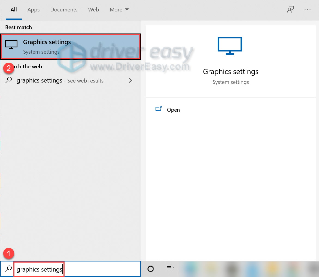This screenshot has height=277, width=319.
Task: Expand web result with the chevron arrow
Action: tap(130, 80)
